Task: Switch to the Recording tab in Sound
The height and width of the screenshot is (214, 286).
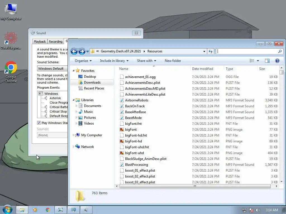Action: point(56,42)
